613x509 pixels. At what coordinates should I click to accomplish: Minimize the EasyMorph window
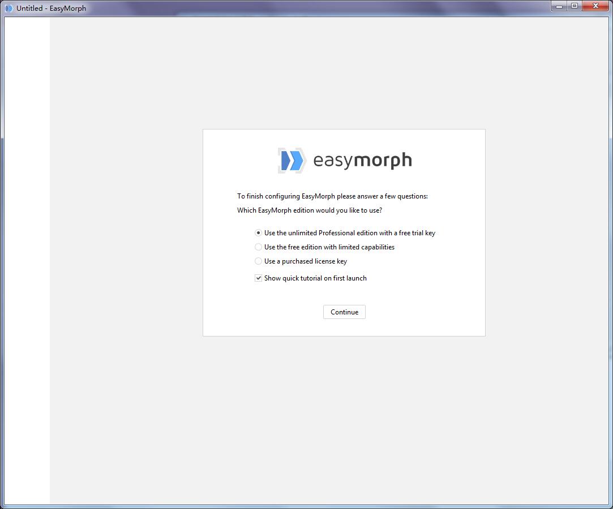559,6
